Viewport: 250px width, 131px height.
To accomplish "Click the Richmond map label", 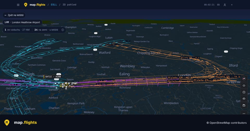I will [125, 88].
